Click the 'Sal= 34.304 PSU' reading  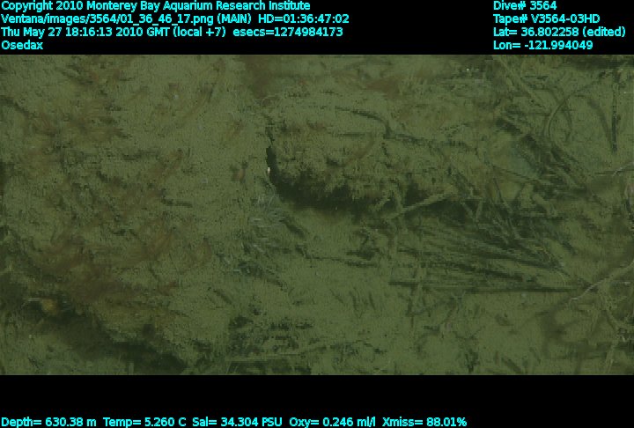238,422
